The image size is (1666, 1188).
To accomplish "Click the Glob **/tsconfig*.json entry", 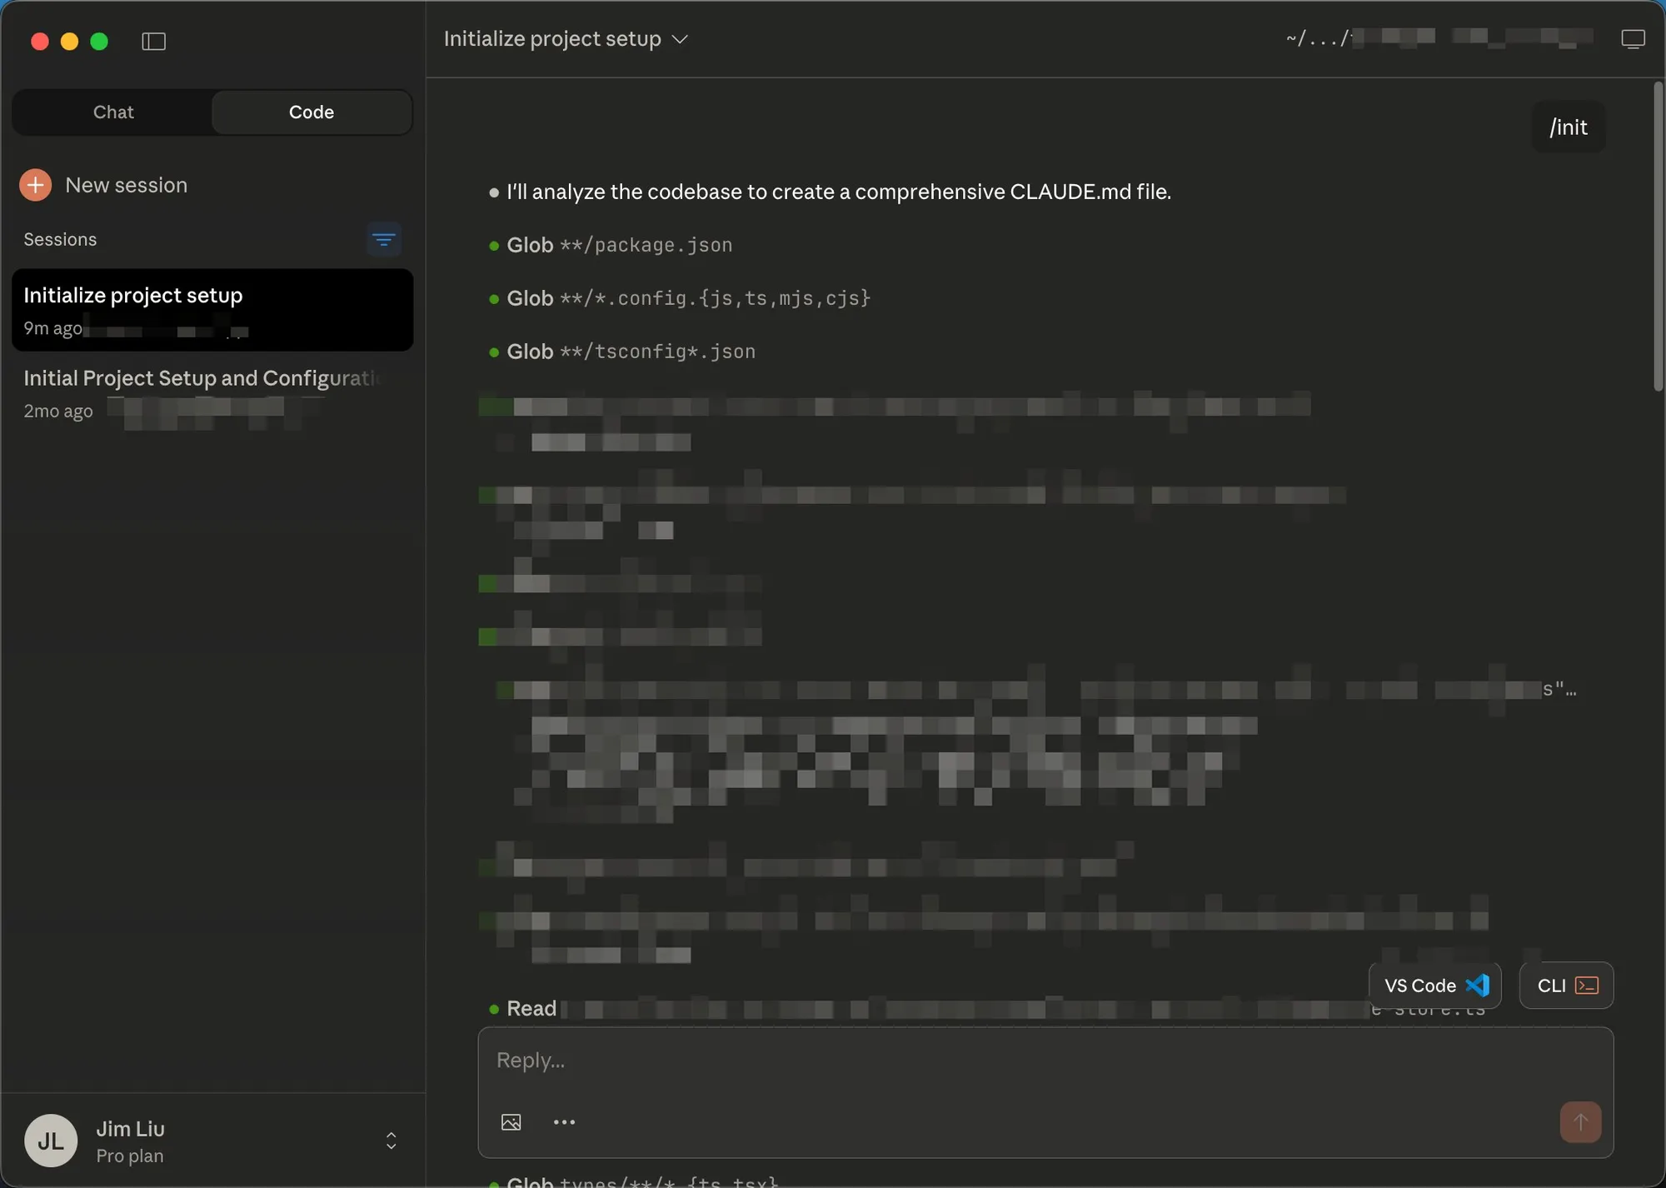I will coord(622,352).
